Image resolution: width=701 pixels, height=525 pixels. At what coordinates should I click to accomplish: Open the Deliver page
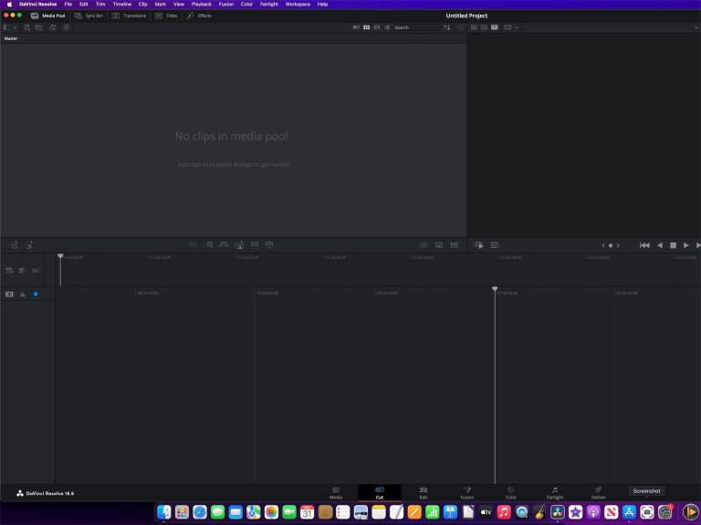[x=598, y=492]
